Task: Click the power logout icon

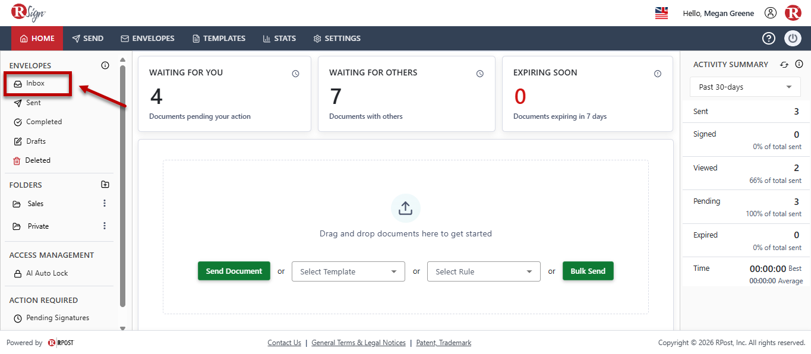Action: click(793, 39)
